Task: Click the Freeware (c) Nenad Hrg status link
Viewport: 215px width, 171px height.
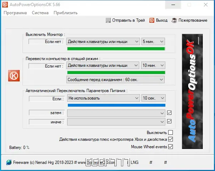Action: click(43, 162)
